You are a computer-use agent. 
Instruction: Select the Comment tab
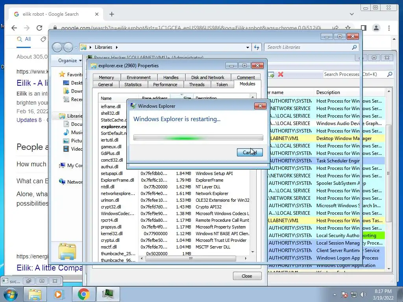(x=246, y=77)
